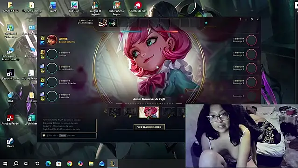Click the SpikyV summoner name

[63, 56]
